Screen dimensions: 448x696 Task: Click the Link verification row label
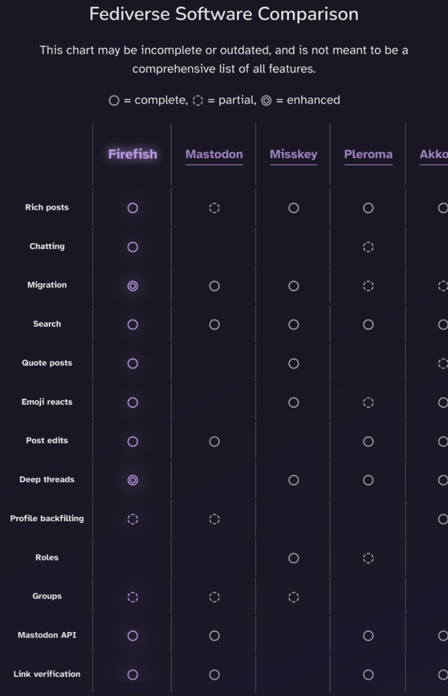[47, 674]
